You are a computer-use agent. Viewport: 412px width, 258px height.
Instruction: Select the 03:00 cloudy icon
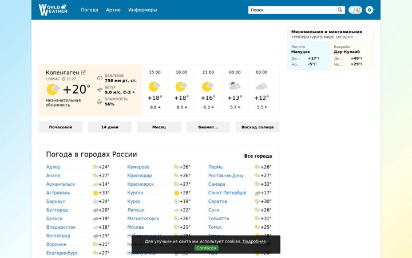tap(262, 86)
